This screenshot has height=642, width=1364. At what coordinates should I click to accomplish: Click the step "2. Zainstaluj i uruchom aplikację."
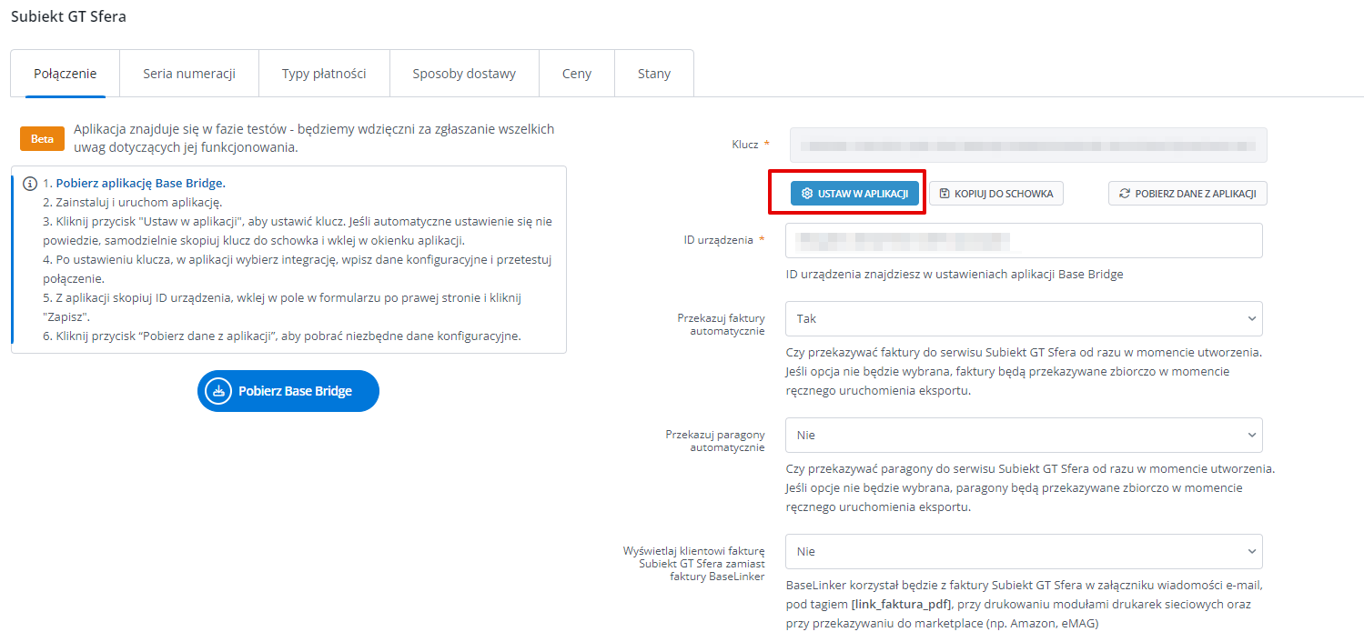(x=133, y=202)
